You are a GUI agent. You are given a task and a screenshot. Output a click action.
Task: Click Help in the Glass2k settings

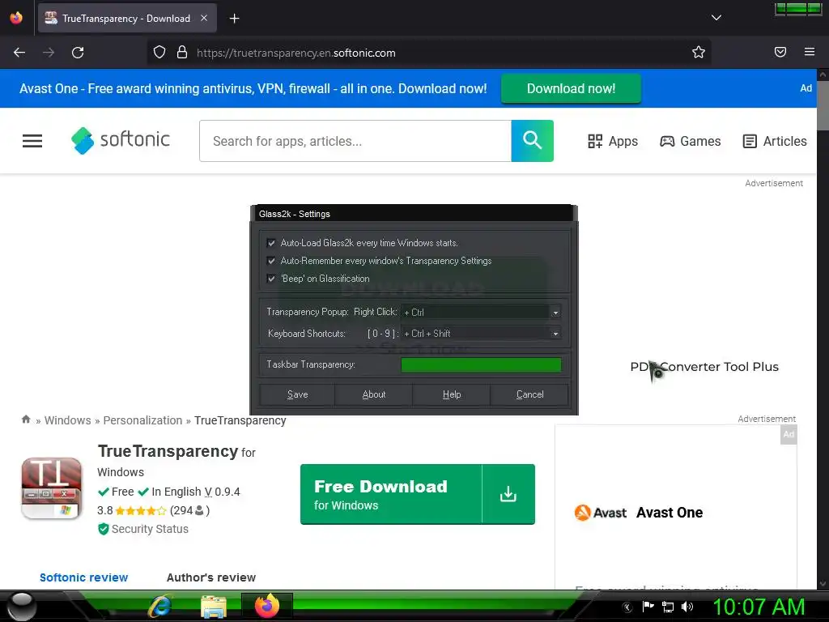pos(452,394)
